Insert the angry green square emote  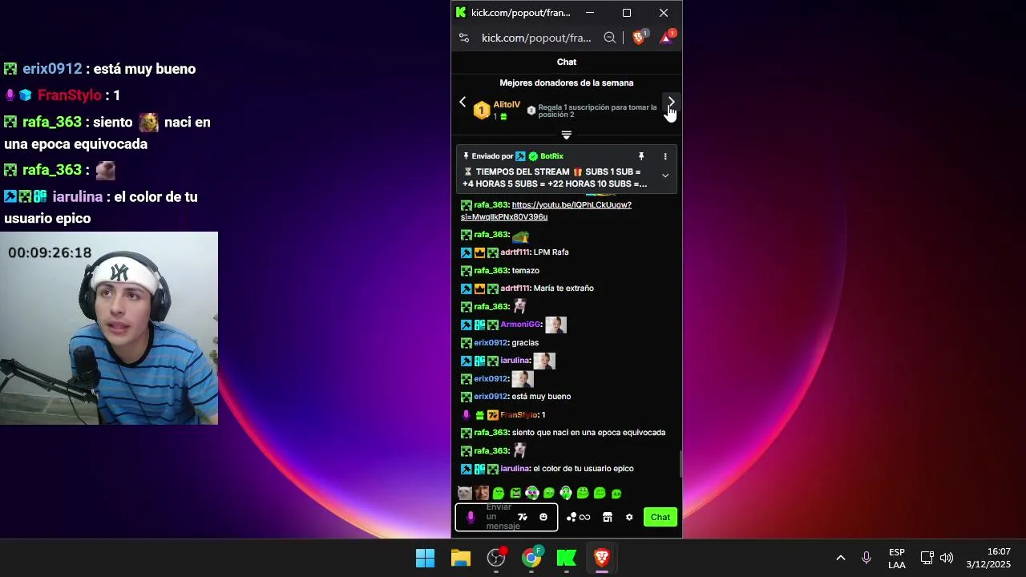tap(515, 493)
